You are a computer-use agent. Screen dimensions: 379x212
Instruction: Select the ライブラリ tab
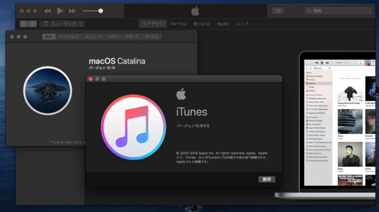tap(152, 24)
